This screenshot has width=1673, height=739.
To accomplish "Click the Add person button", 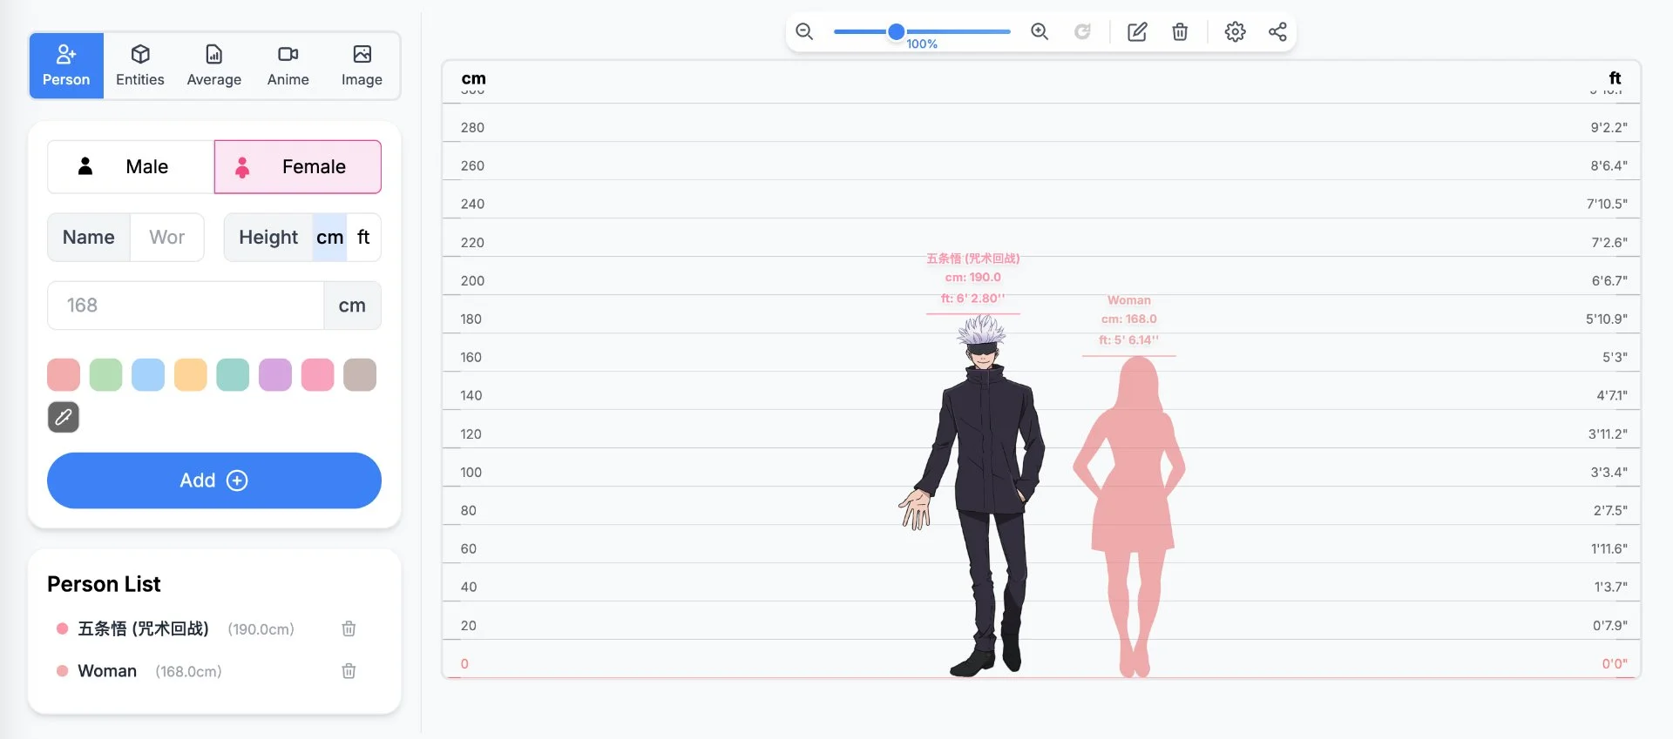I will click(x=214, y=480).
